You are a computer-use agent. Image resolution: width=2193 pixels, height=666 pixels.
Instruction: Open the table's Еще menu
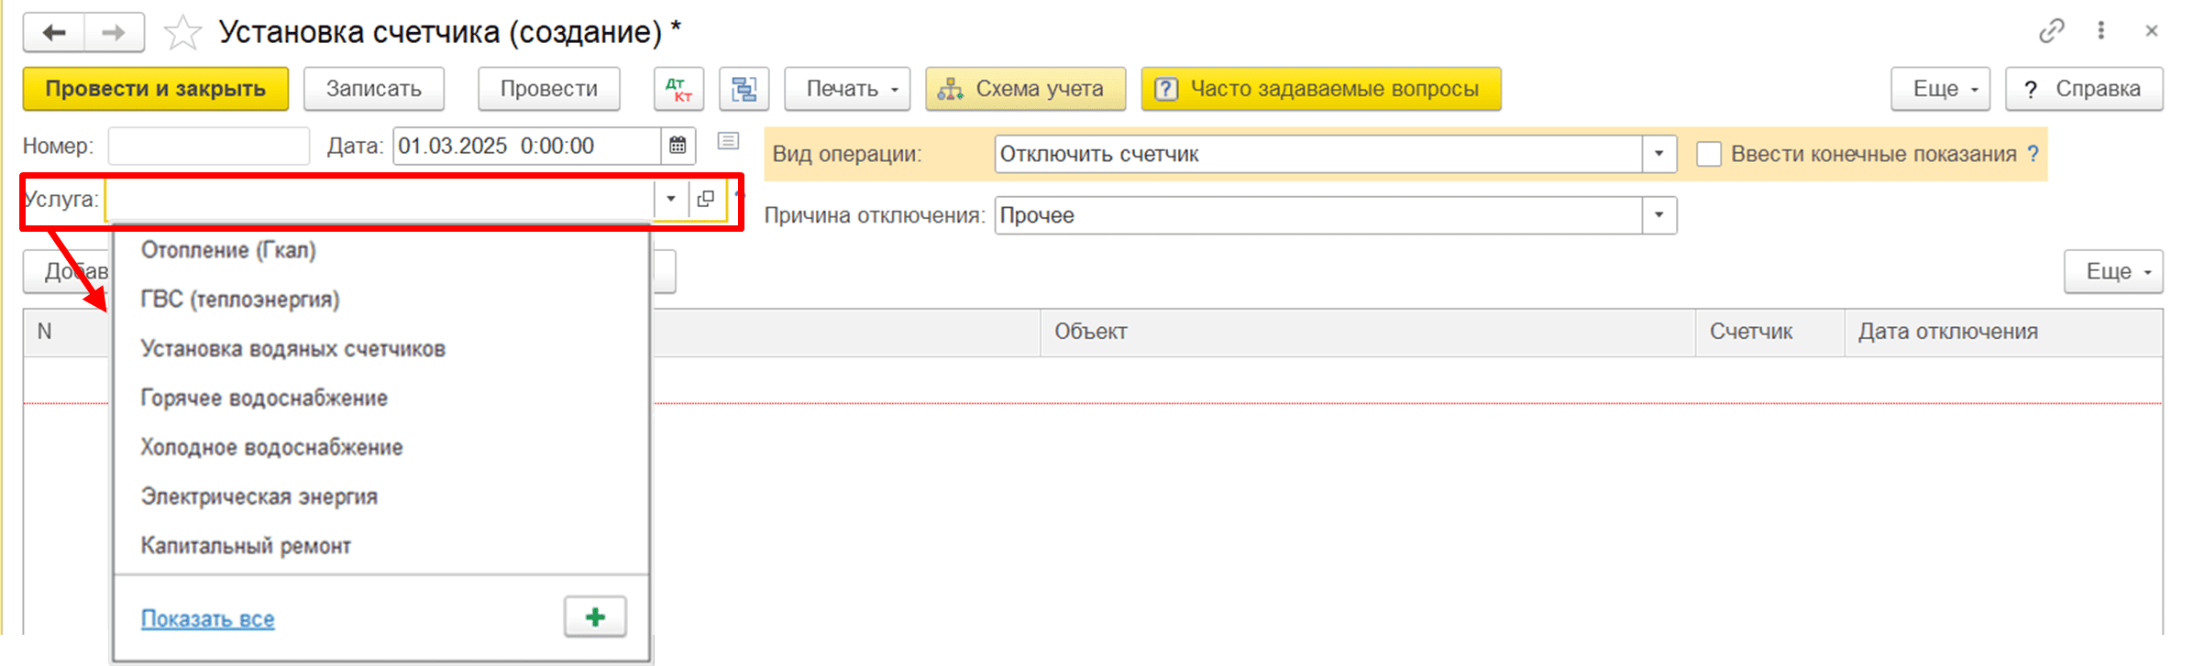(x=2113, y=271)
